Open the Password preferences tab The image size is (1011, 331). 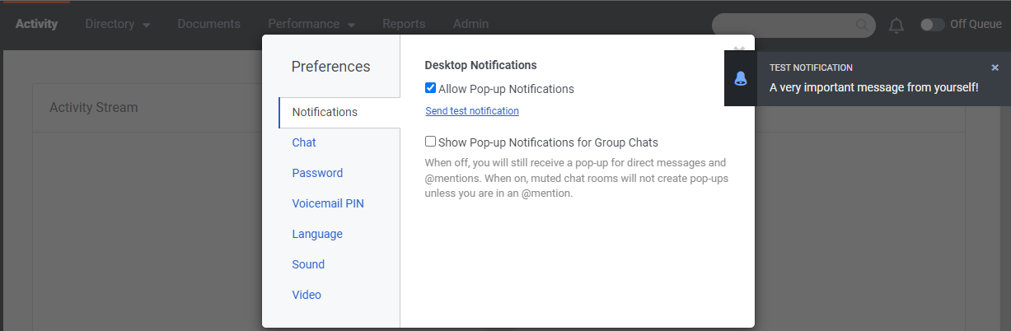click(317, 173)
